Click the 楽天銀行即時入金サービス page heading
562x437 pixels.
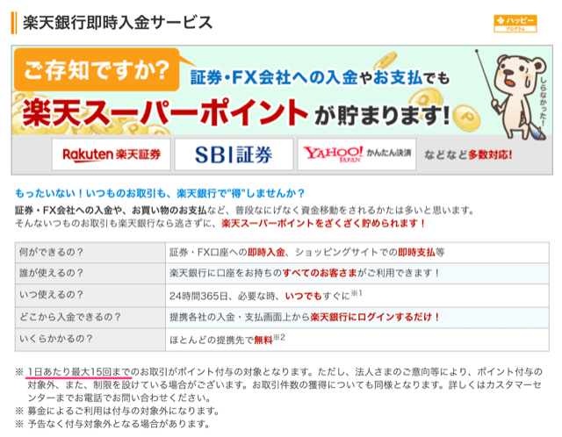point(118,23)
